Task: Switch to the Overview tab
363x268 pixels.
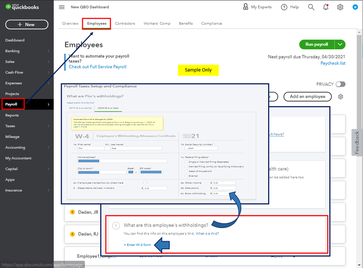Action: [x=70, y=23]
